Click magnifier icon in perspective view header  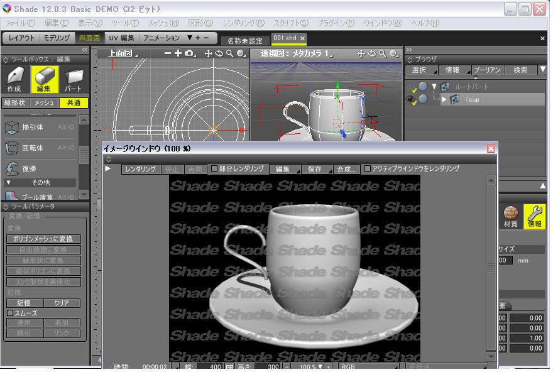(x=382, y=53)
